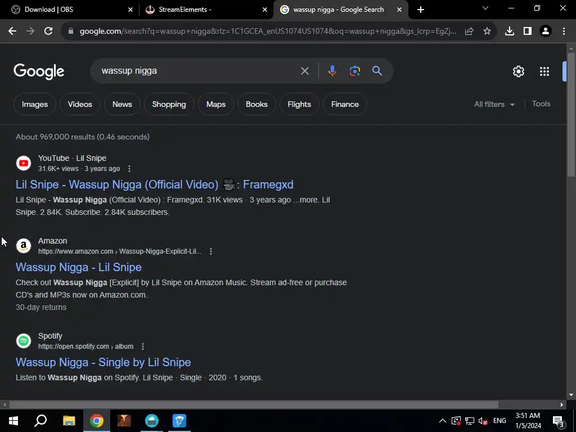Click the lock icon in address bar
The height and width of the screenshot is (432, 576).
point(71,31)
